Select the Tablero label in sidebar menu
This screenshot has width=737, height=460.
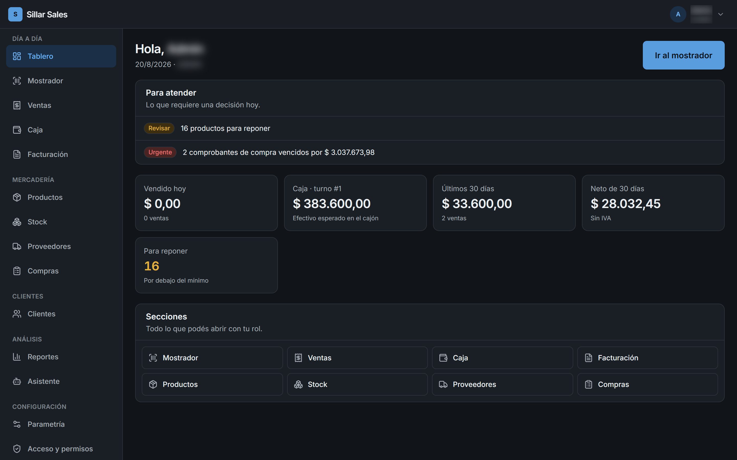tap(40, 56)
